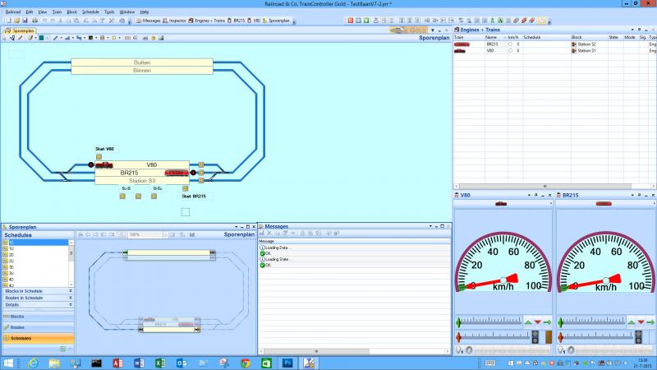Click green up arrow in BR215 controls

point(632,322)
